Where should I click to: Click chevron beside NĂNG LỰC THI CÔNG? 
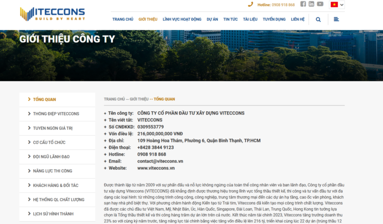(29, 171)
